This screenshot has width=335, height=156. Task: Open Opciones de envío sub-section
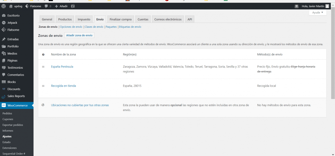point(71,27)
